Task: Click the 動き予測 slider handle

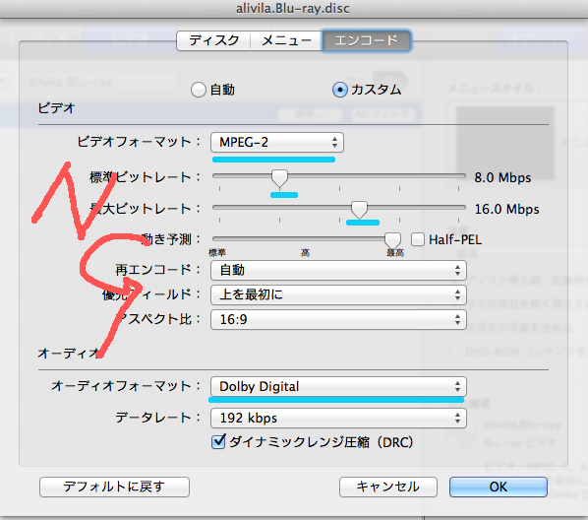Action: point(392,239)
